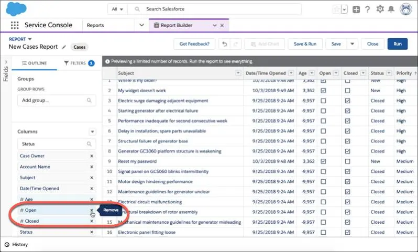418x252 pixels.
Task: Remove the Status column from outline
Action: [92, 232]
